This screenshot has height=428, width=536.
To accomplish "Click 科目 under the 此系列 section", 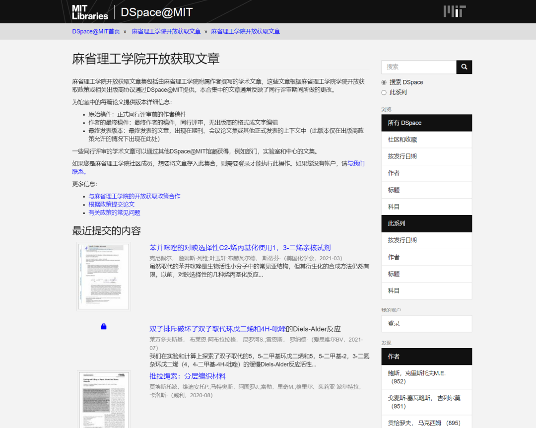I will click(394, 290).
